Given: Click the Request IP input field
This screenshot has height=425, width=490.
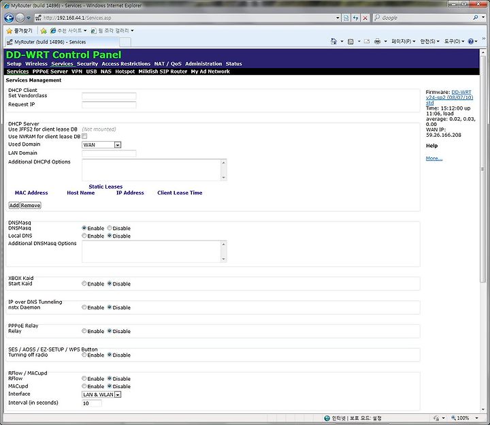Looking at the screenshot, I should point(109,105).
